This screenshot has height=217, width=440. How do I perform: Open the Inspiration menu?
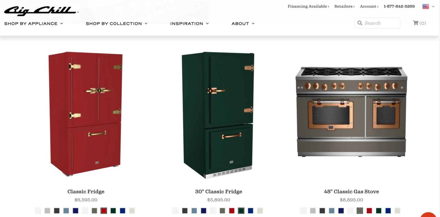click(x=189, y=24)
